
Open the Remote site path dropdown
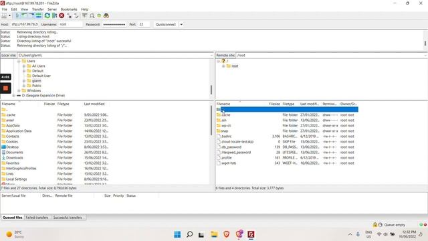[425, 55]
